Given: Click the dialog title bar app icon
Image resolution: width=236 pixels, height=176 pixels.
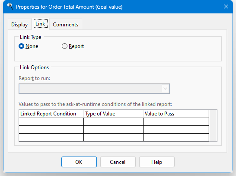Looking at the screenshot, I should tap(10, 7).
